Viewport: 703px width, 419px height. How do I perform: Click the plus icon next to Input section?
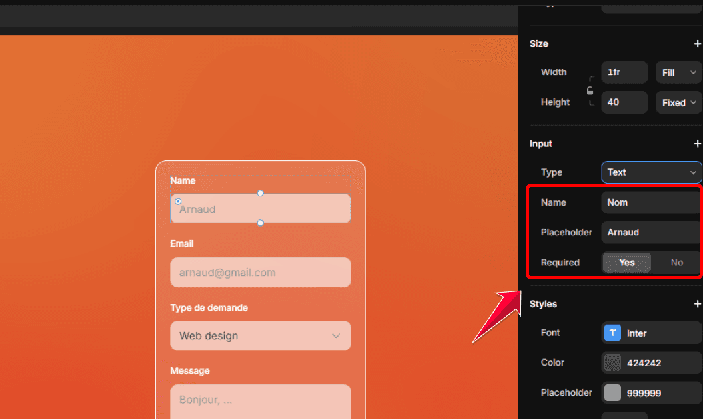coord(698,143)
